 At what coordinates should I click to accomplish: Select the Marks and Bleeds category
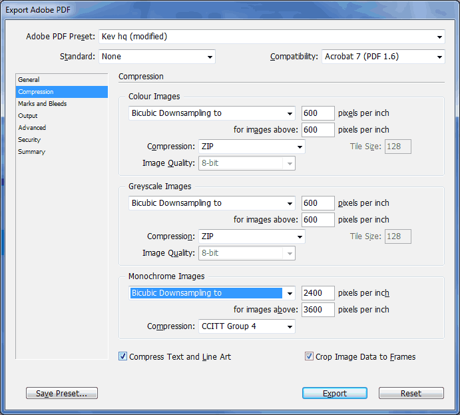62,104
